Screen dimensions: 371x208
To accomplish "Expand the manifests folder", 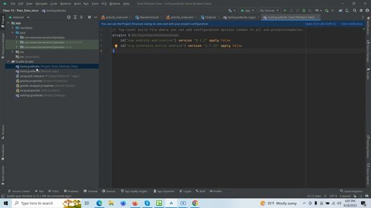I will point(13,28).
